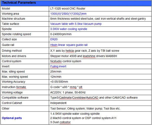
Task: Select 'Max. idling speed' label
Action: [x=13, y=71]
